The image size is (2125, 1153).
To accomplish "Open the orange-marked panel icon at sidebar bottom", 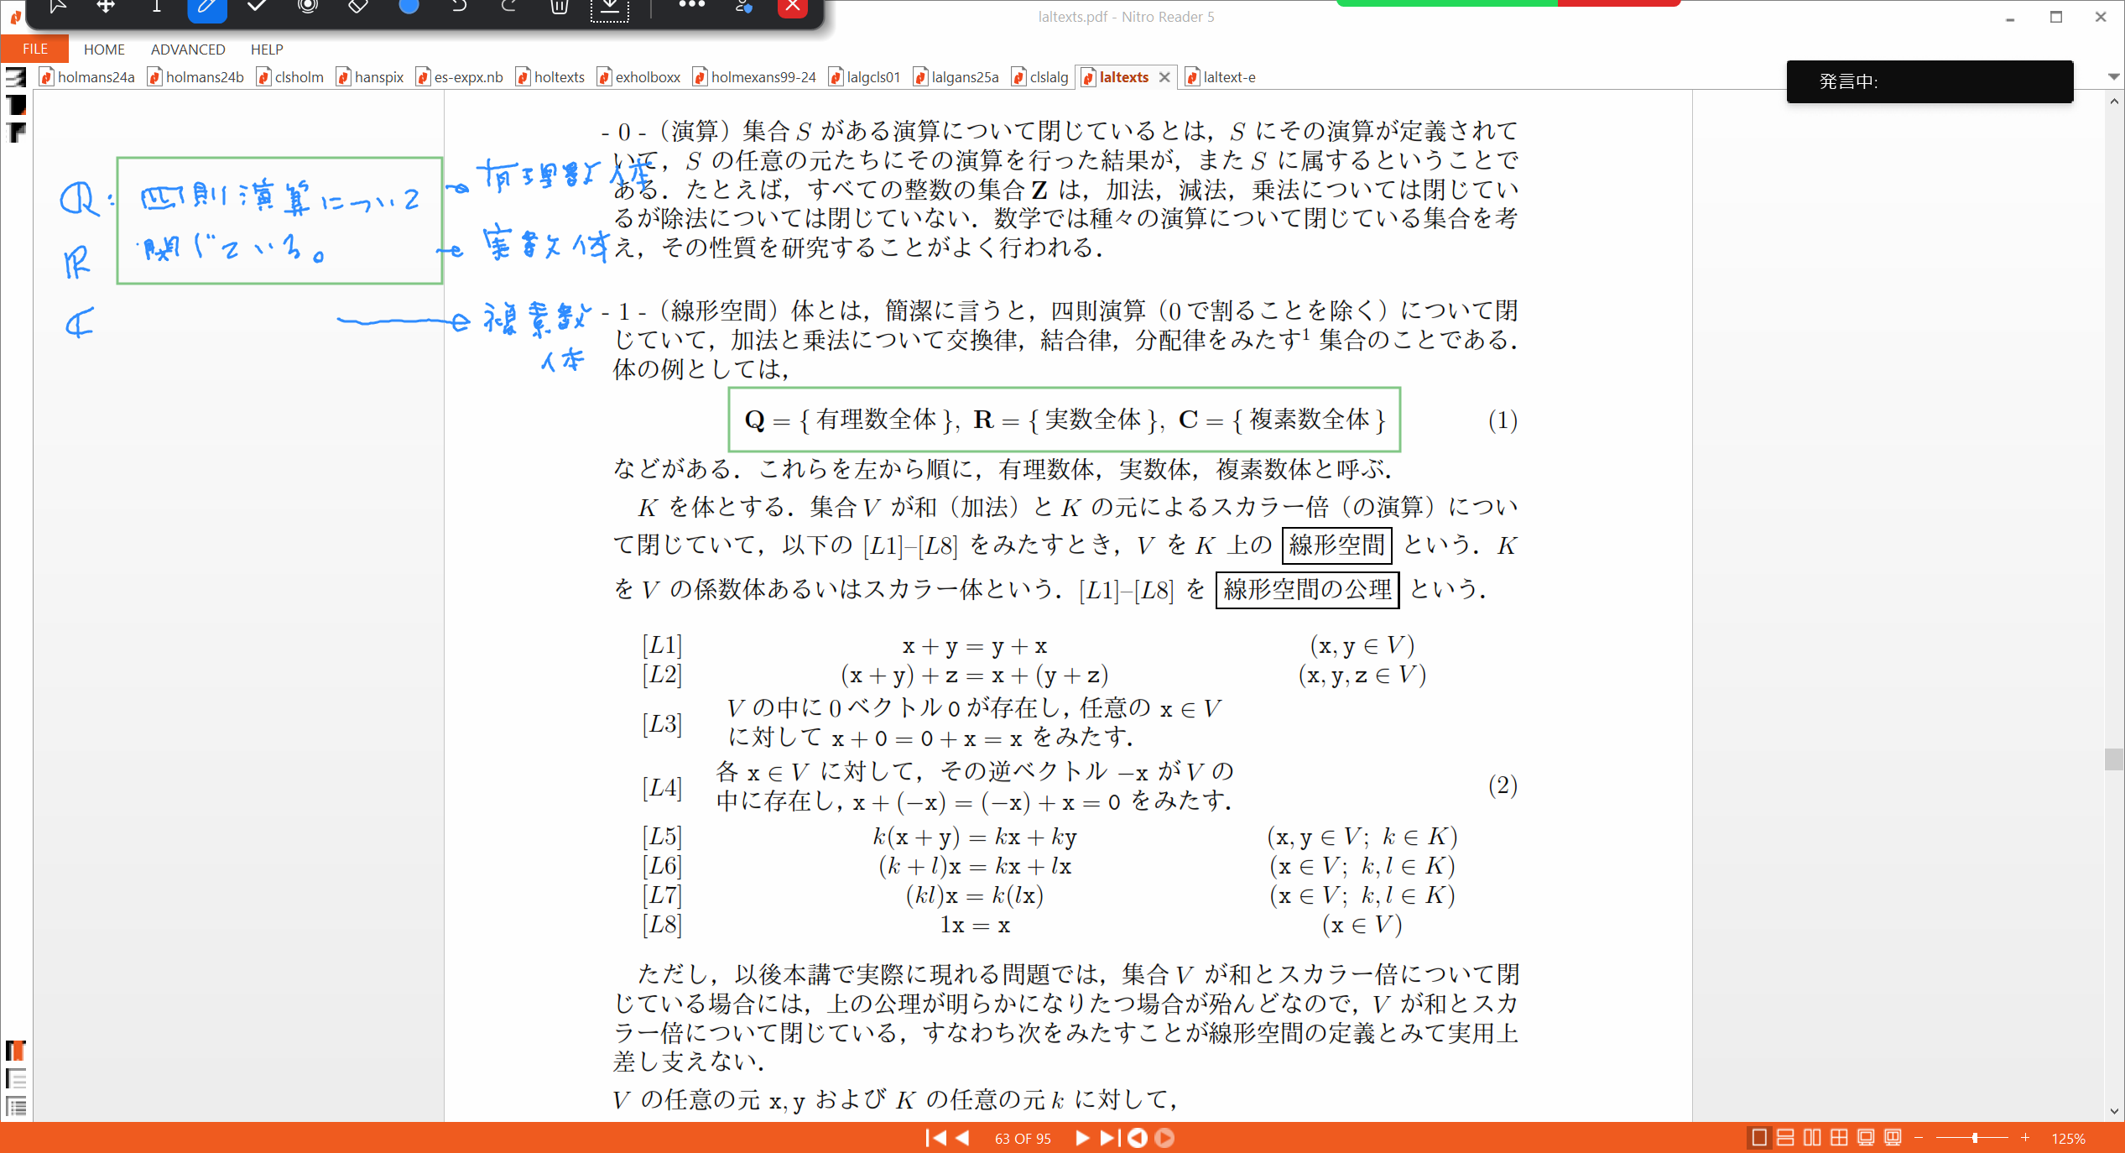I will (x=16, y=1051).
